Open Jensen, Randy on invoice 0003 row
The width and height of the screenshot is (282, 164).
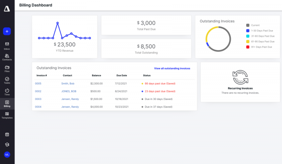(x=70, y=99)
